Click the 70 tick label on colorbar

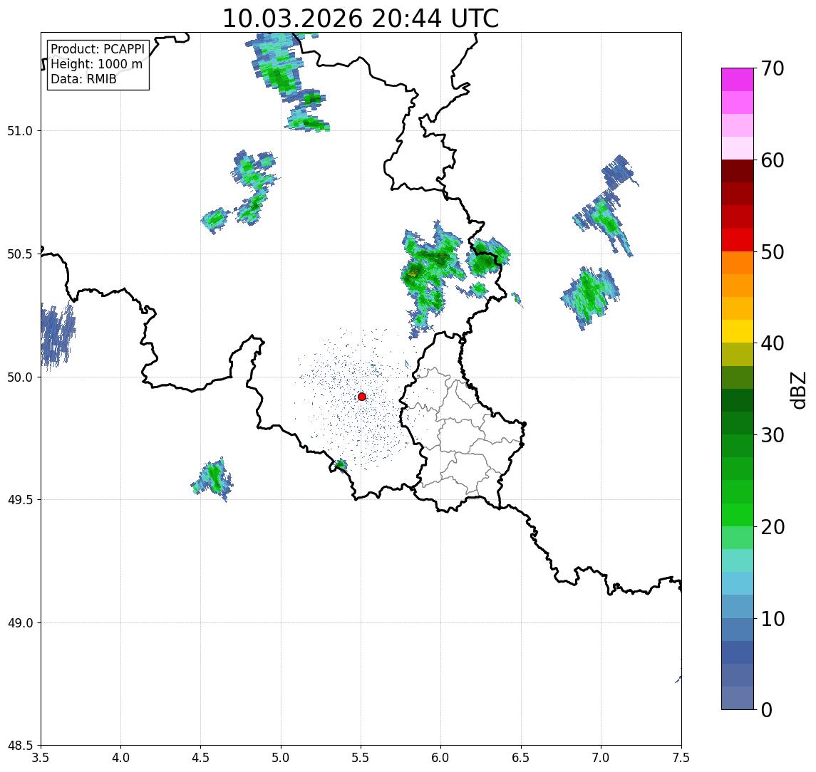[773, 68]
